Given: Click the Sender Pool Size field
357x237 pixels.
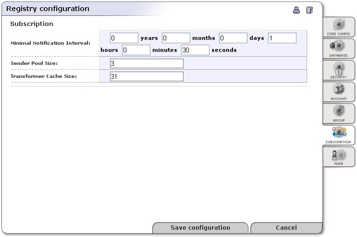Looking at the screenshot, I should (147, 63).
